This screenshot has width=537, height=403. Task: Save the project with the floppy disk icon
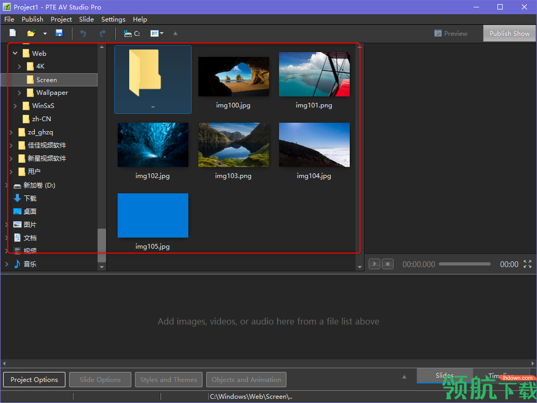(x=59, y=33)
